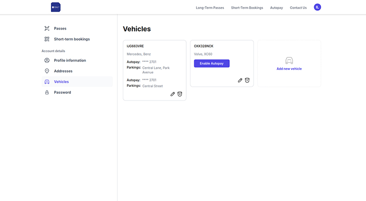Click the car icon in Add new vehicle

pyautogui.click(x=289, y=61)
